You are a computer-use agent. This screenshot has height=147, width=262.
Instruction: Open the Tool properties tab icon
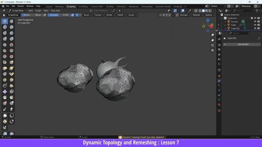point(219,39)
